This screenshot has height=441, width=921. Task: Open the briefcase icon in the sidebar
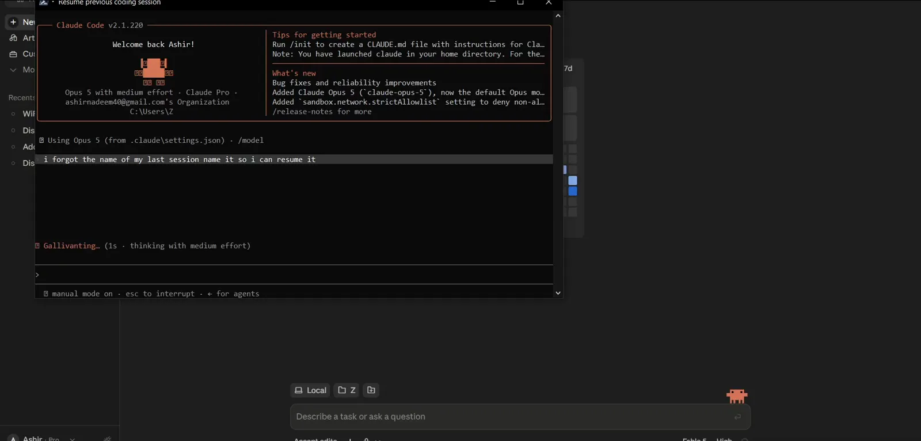13,54
